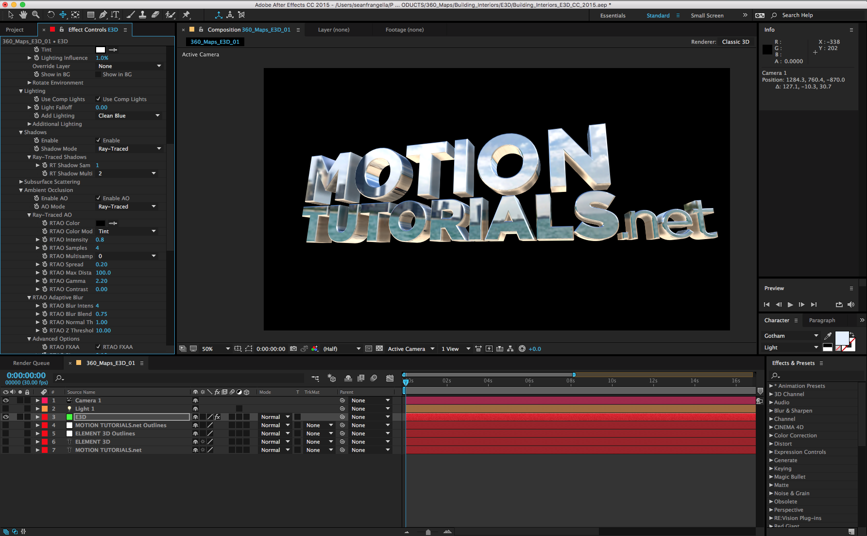867x536 pixels.
Task: Toggle the fx switch on E3D layer
Action: pyautogui.click(x=218, y=417)
